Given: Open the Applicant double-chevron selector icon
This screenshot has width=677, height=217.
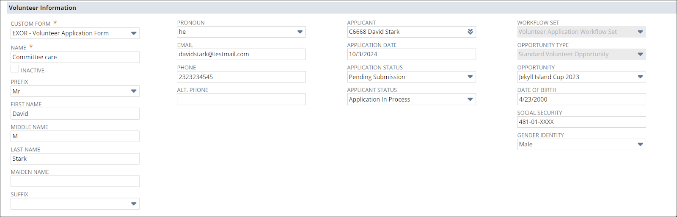Looking at the screenshot, I should click(x=470, y=32).
